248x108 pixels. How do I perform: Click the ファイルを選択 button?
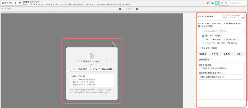click(80, 69)
